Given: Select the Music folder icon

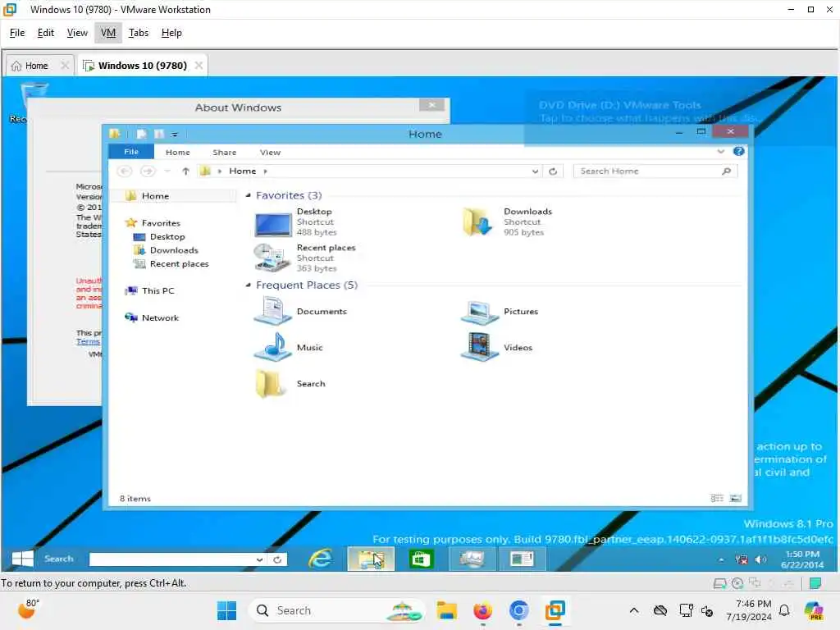Looking at the screenshot, I should [x=272, y=347].
